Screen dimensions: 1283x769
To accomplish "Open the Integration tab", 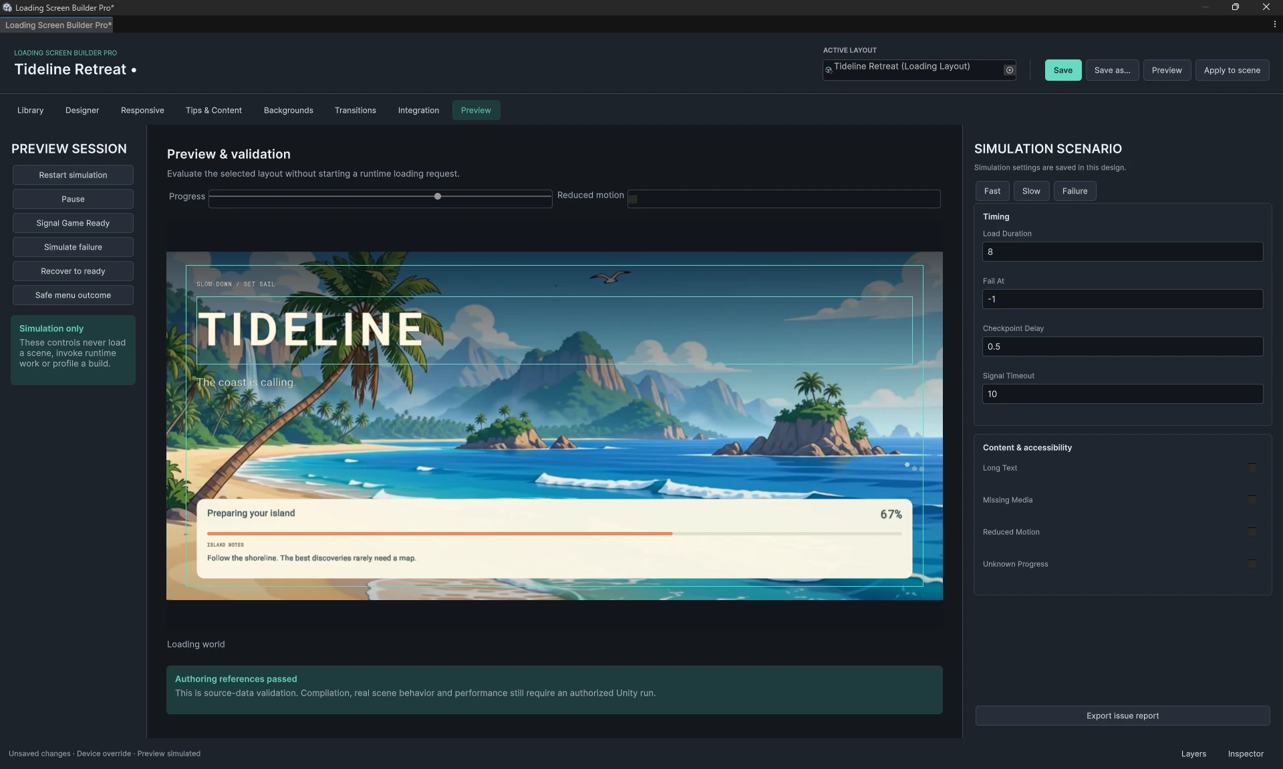I will pyautogui.click(x=418, y=110).
